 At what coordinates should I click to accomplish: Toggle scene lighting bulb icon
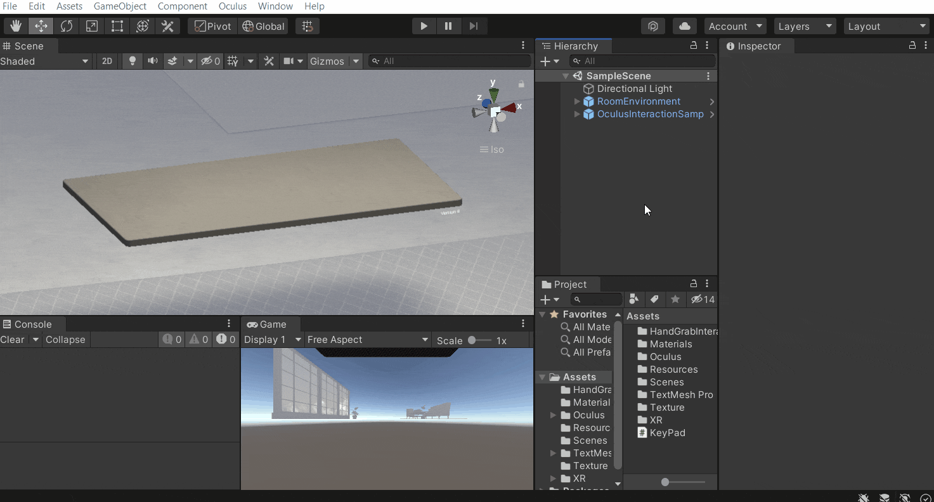coord(133,61)
